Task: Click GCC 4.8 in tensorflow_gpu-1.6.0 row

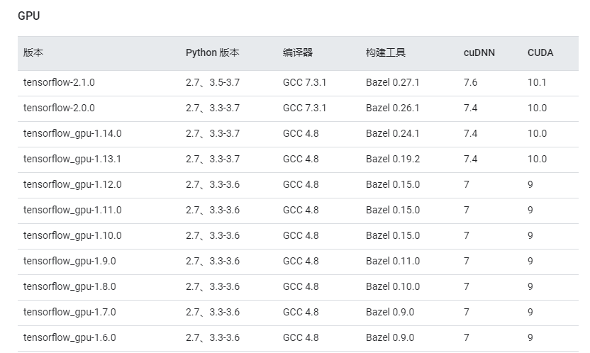Action: click(301, 338)
